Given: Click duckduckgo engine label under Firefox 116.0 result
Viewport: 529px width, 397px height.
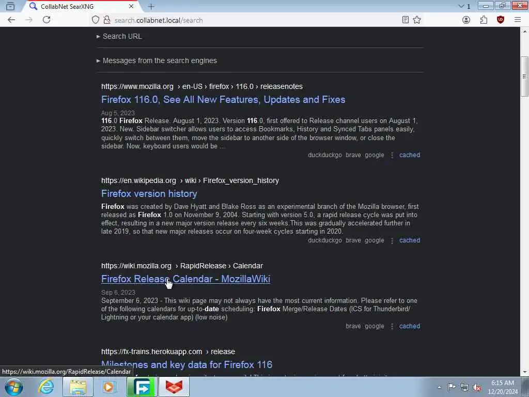Looking at the screenshot, I should [324, 155].
